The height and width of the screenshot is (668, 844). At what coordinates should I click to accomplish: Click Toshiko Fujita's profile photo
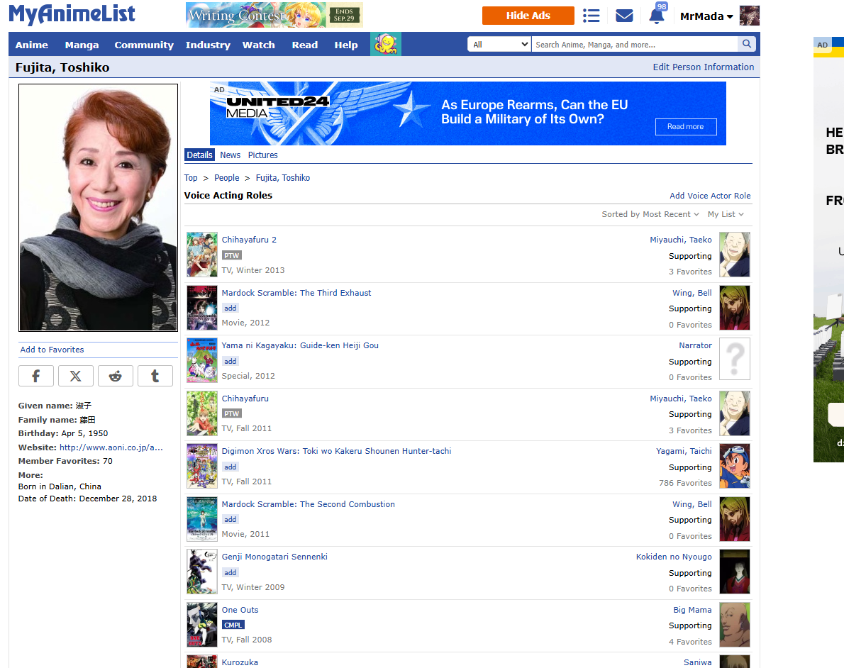(x=98, y=207)
